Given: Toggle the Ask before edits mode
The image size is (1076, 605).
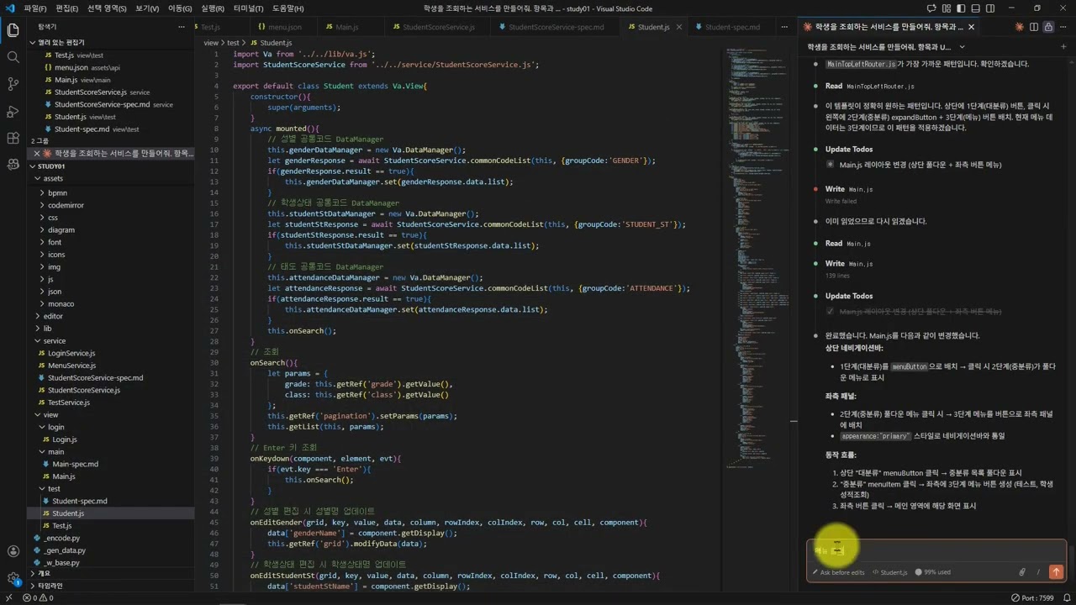Looking at the screenshot, I should click(x=838, y=572).
